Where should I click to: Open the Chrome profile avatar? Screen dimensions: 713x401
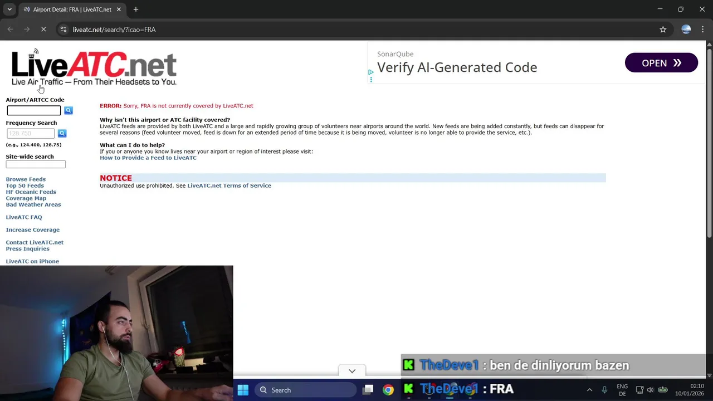(686, 30)
